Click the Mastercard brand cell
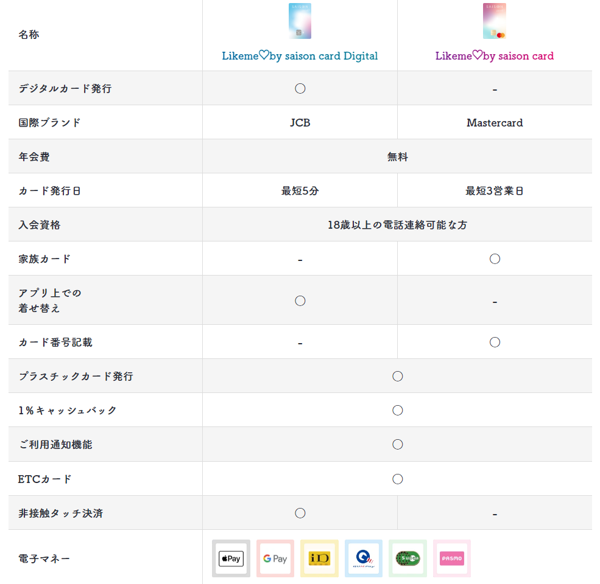 click(495, 123)
